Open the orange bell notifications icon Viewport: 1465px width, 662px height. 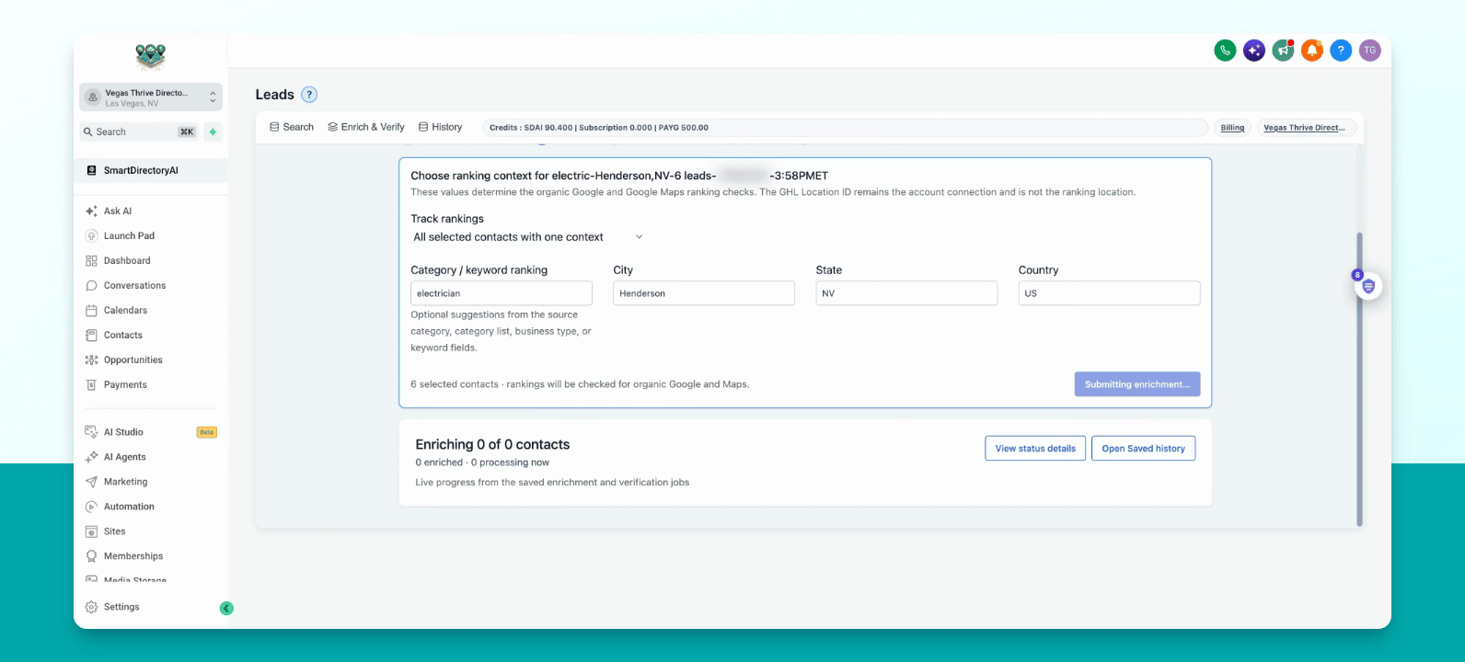[x=1312, y=51]
